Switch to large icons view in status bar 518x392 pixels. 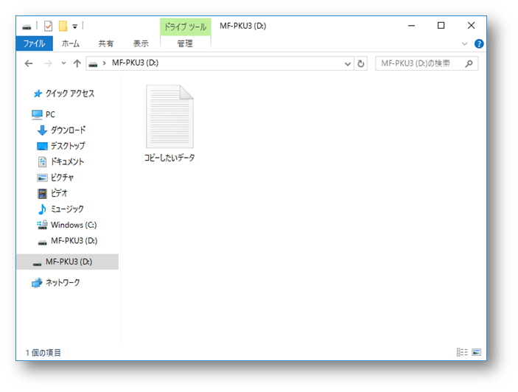coord(477,352)
